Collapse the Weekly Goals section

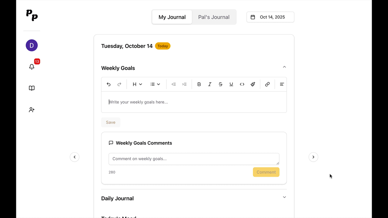click(284, 67)
